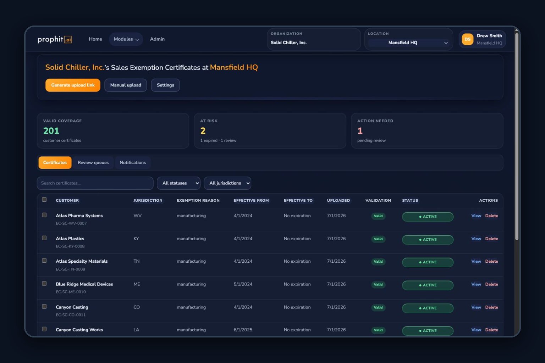The width and height of the screenshot is (545, 363).
Task: View Blue Ridge Medical Devices certificate
Action: point(476,285)
